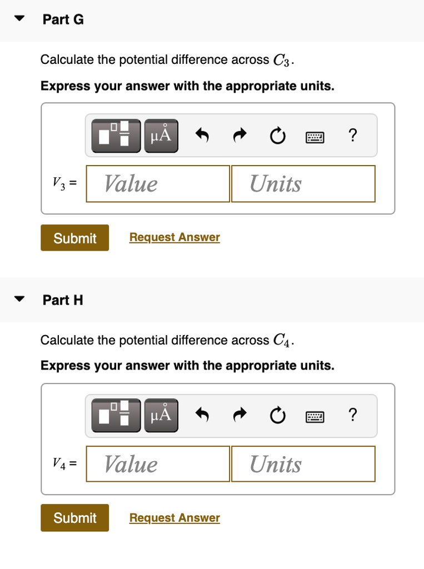Click the redo arrow in Part G toolbar
The width and height of the screenshot is (424, 569).
point(240,135)
